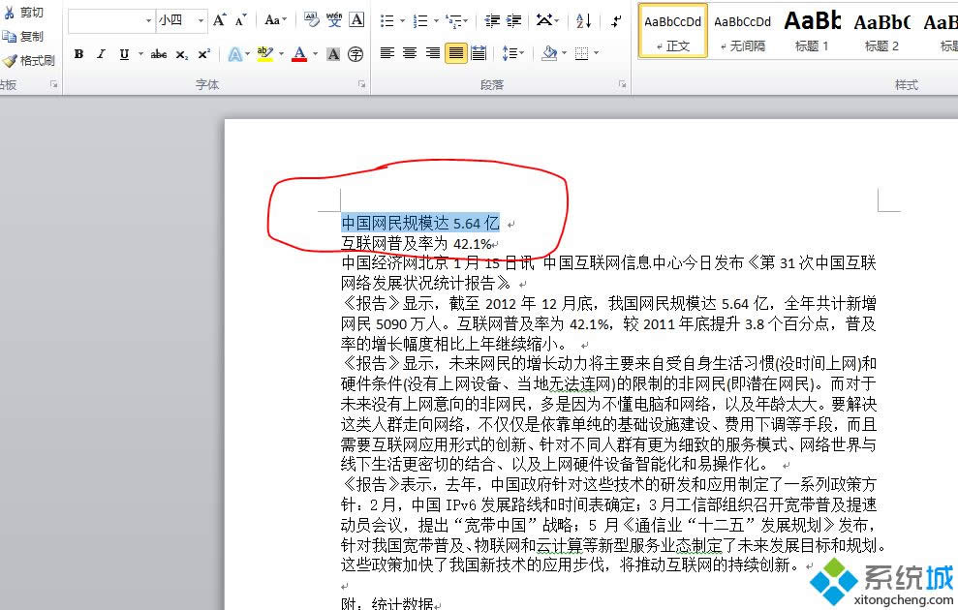Open the font (字体) dialog launcher
The image size is (958, 610).
coord(361,85)
